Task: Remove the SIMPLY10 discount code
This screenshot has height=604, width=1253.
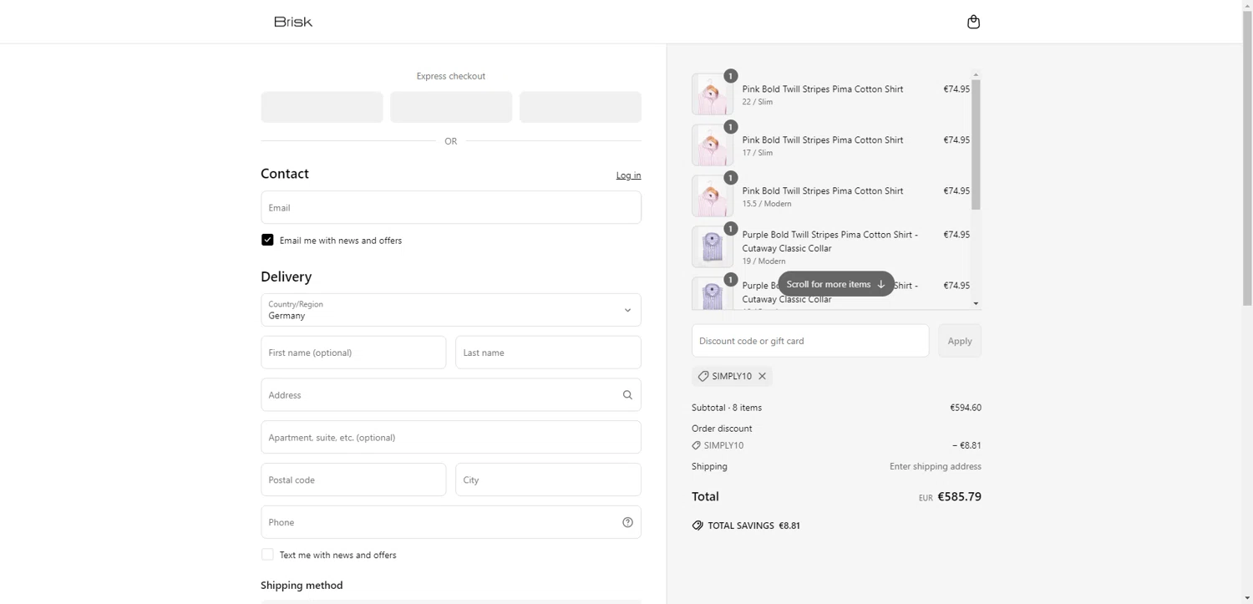Action: tap(762, 376)
